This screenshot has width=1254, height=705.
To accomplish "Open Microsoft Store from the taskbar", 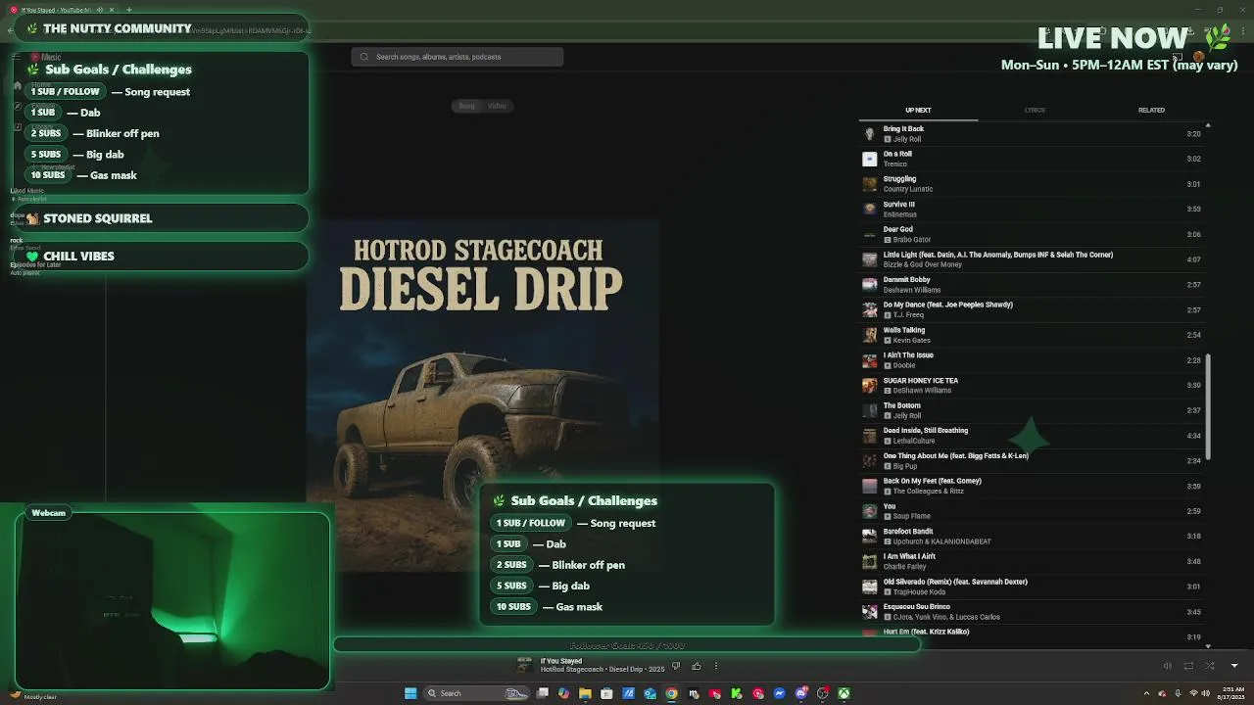I will tap(606, 693).
